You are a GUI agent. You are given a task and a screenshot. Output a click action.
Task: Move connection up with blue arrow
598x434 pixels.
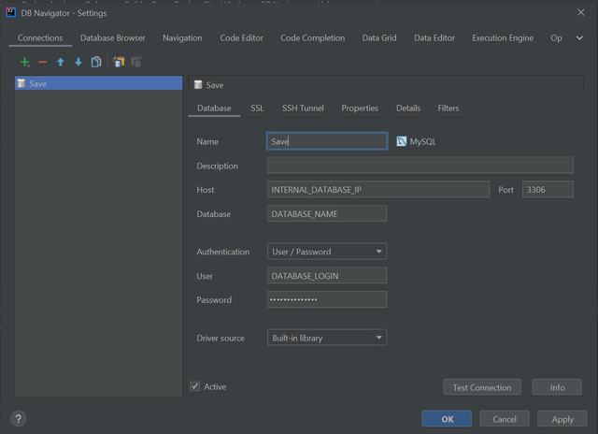pyautogui.click(x=60, y=62)
